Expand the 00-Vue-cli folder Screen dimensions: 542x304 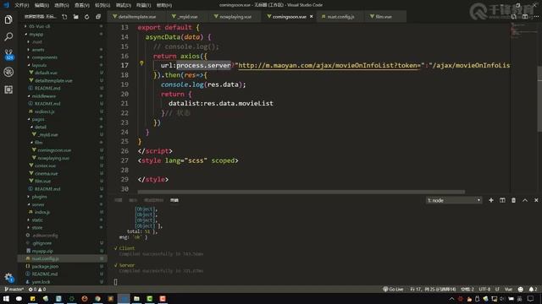39,26
